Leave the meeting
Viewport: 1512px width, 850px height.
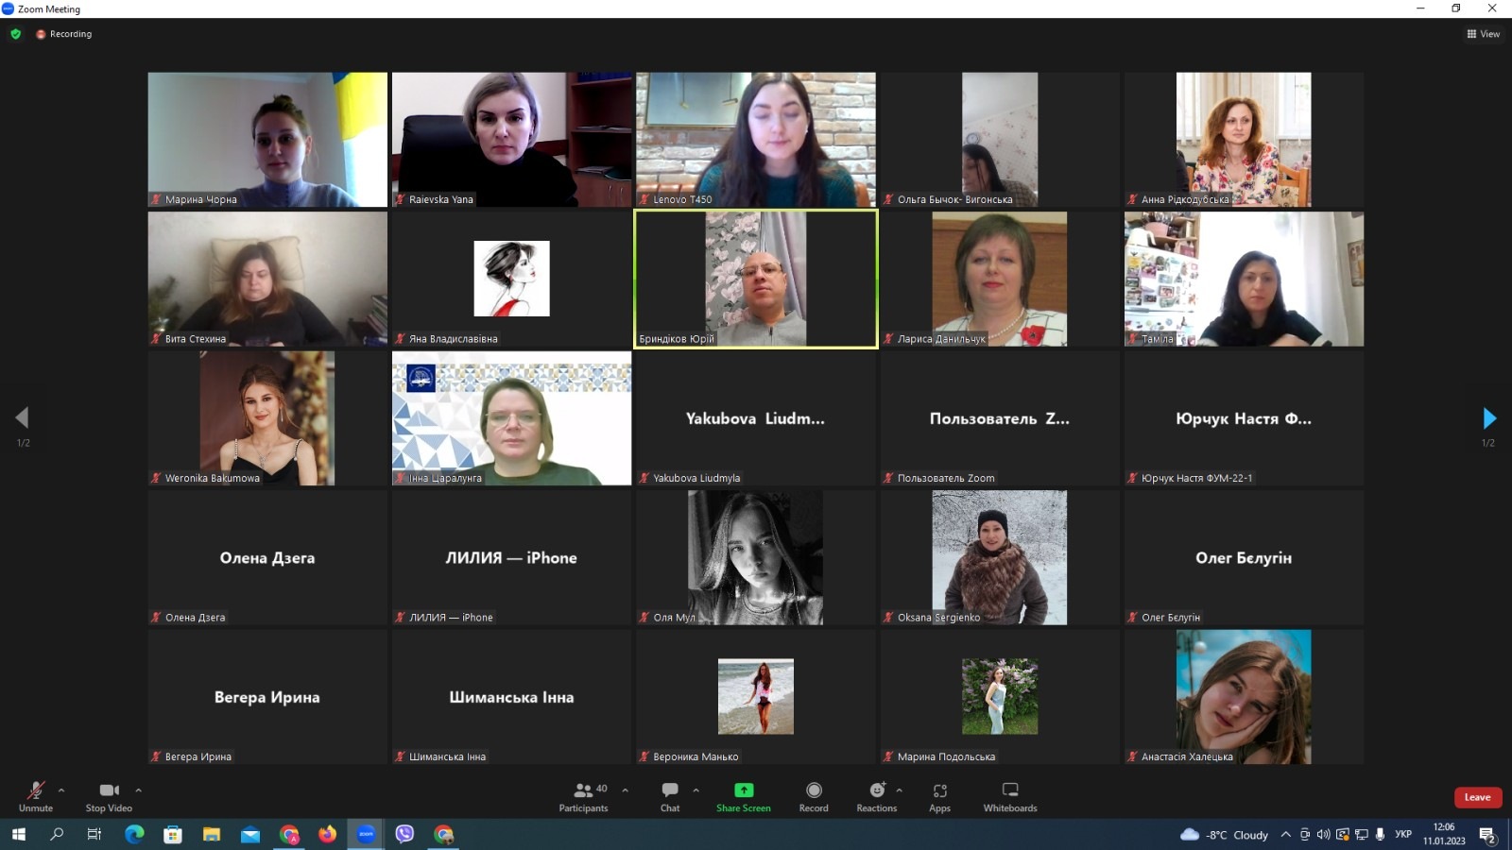tap(1478, 797)
